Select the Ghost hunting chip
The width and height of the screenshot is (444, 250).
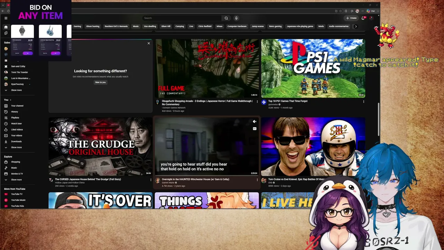point(93,26)
